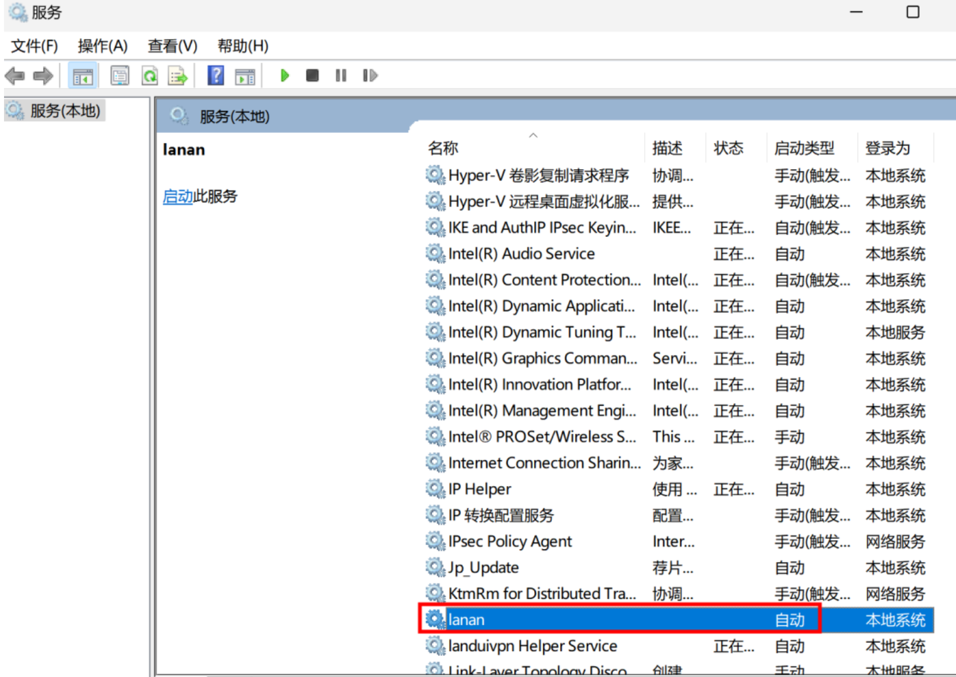Open the 操作(A) menu
The width and height of the screenshot is (956, 677).
[102, 46]
